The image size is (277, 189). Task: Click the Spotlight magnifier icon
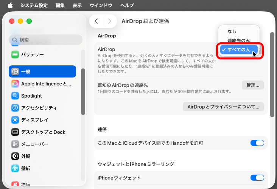[x=15, y=96]
